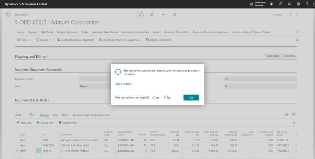The image size is (315, 159).
Task: Click the pin icon in Lines toolbar
Action: (294, 123)
